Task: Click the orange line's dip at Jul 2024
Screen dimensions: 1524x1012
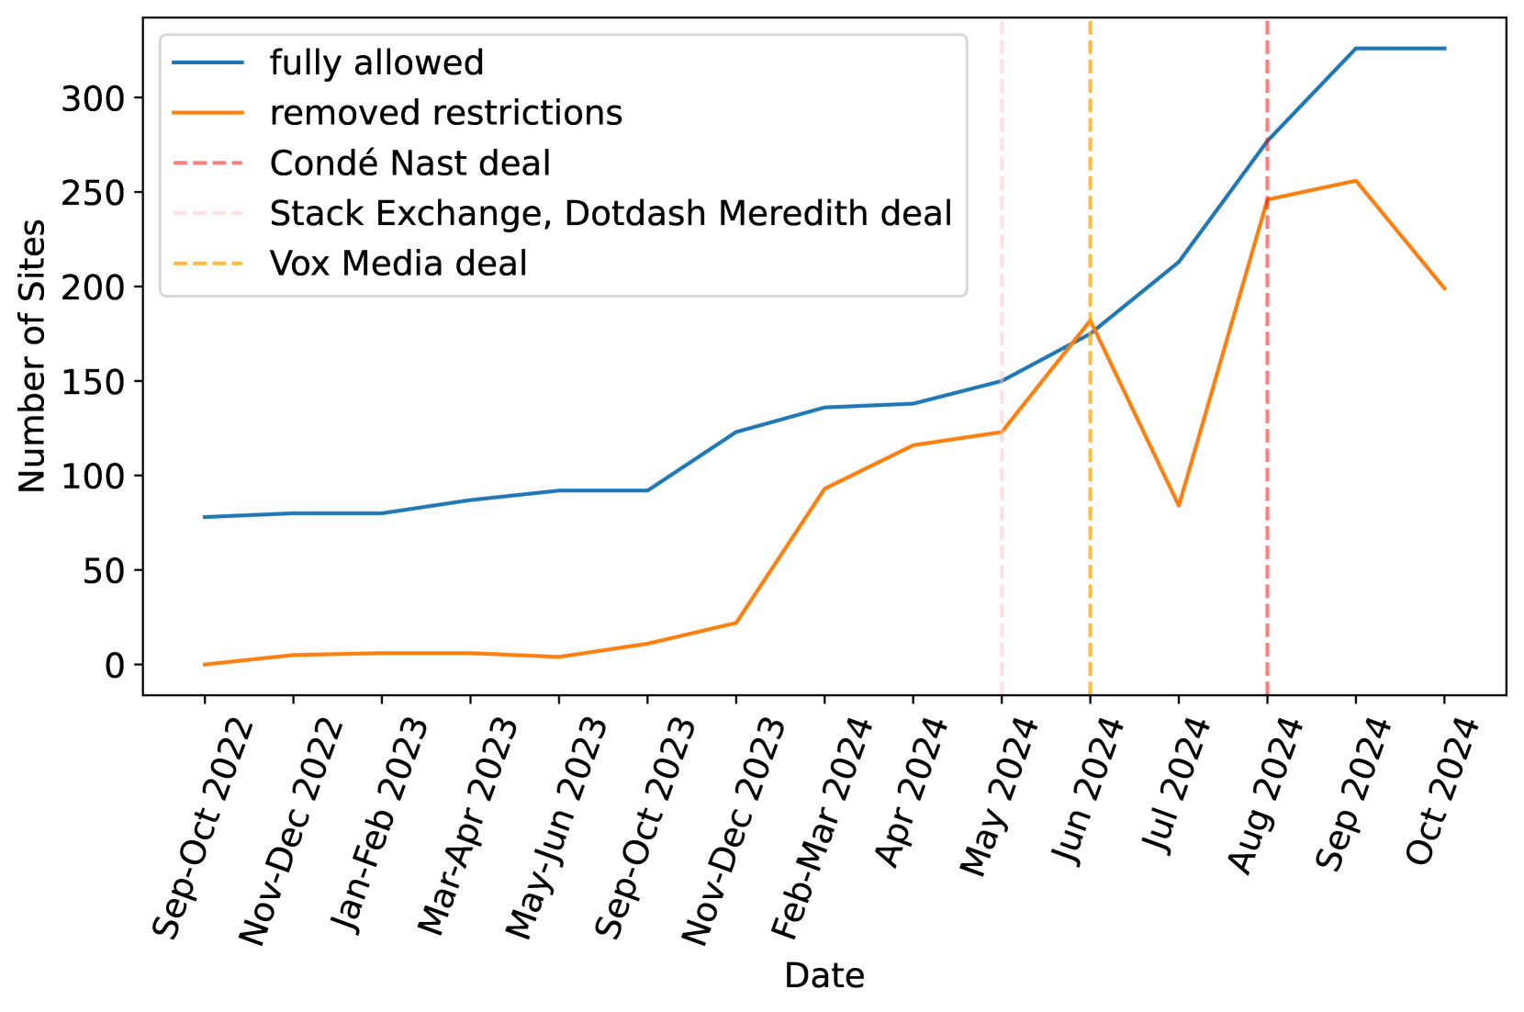Action: (1179, 505)
